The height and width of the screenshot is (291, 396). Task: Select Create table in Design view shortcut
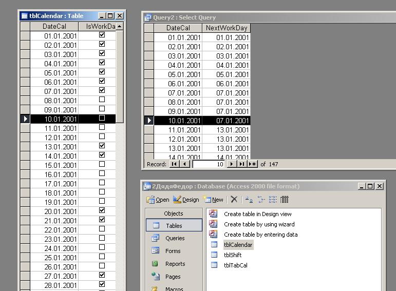tap(258, 214)
